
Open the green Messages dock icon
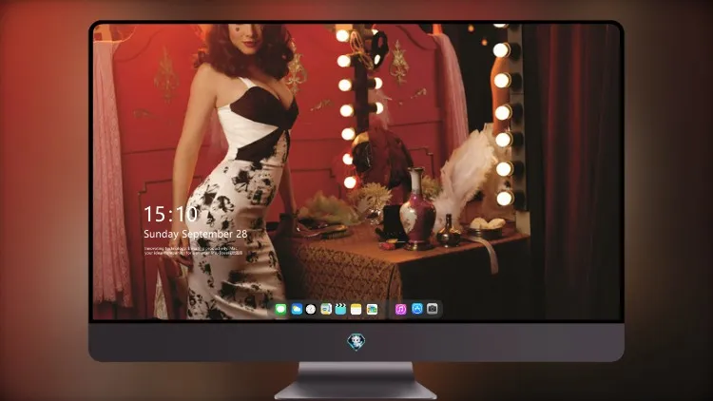coord(280,309)
